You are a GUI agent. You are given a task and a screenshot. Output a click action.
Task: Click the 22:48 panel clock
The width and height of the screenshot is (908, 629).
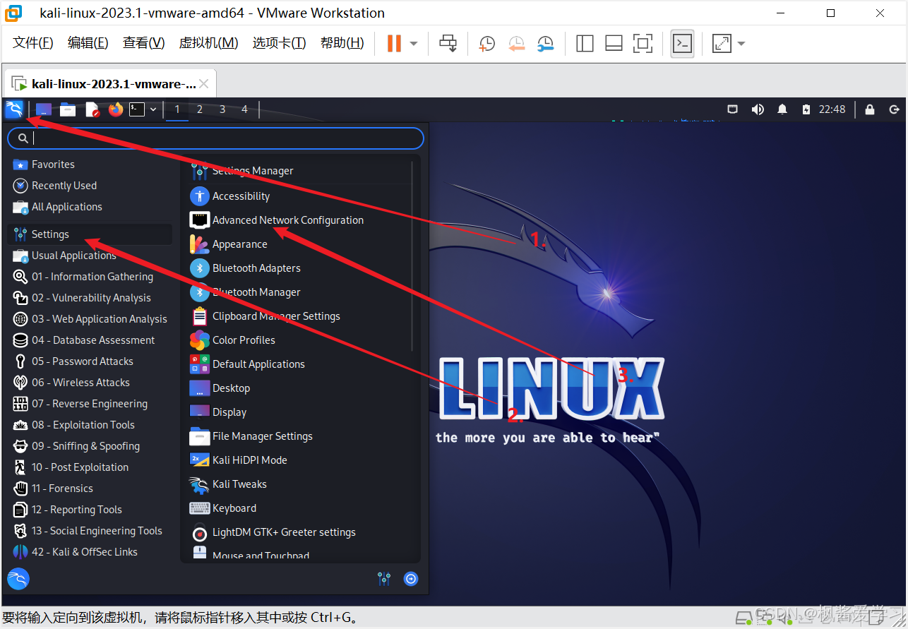(832, 109)
